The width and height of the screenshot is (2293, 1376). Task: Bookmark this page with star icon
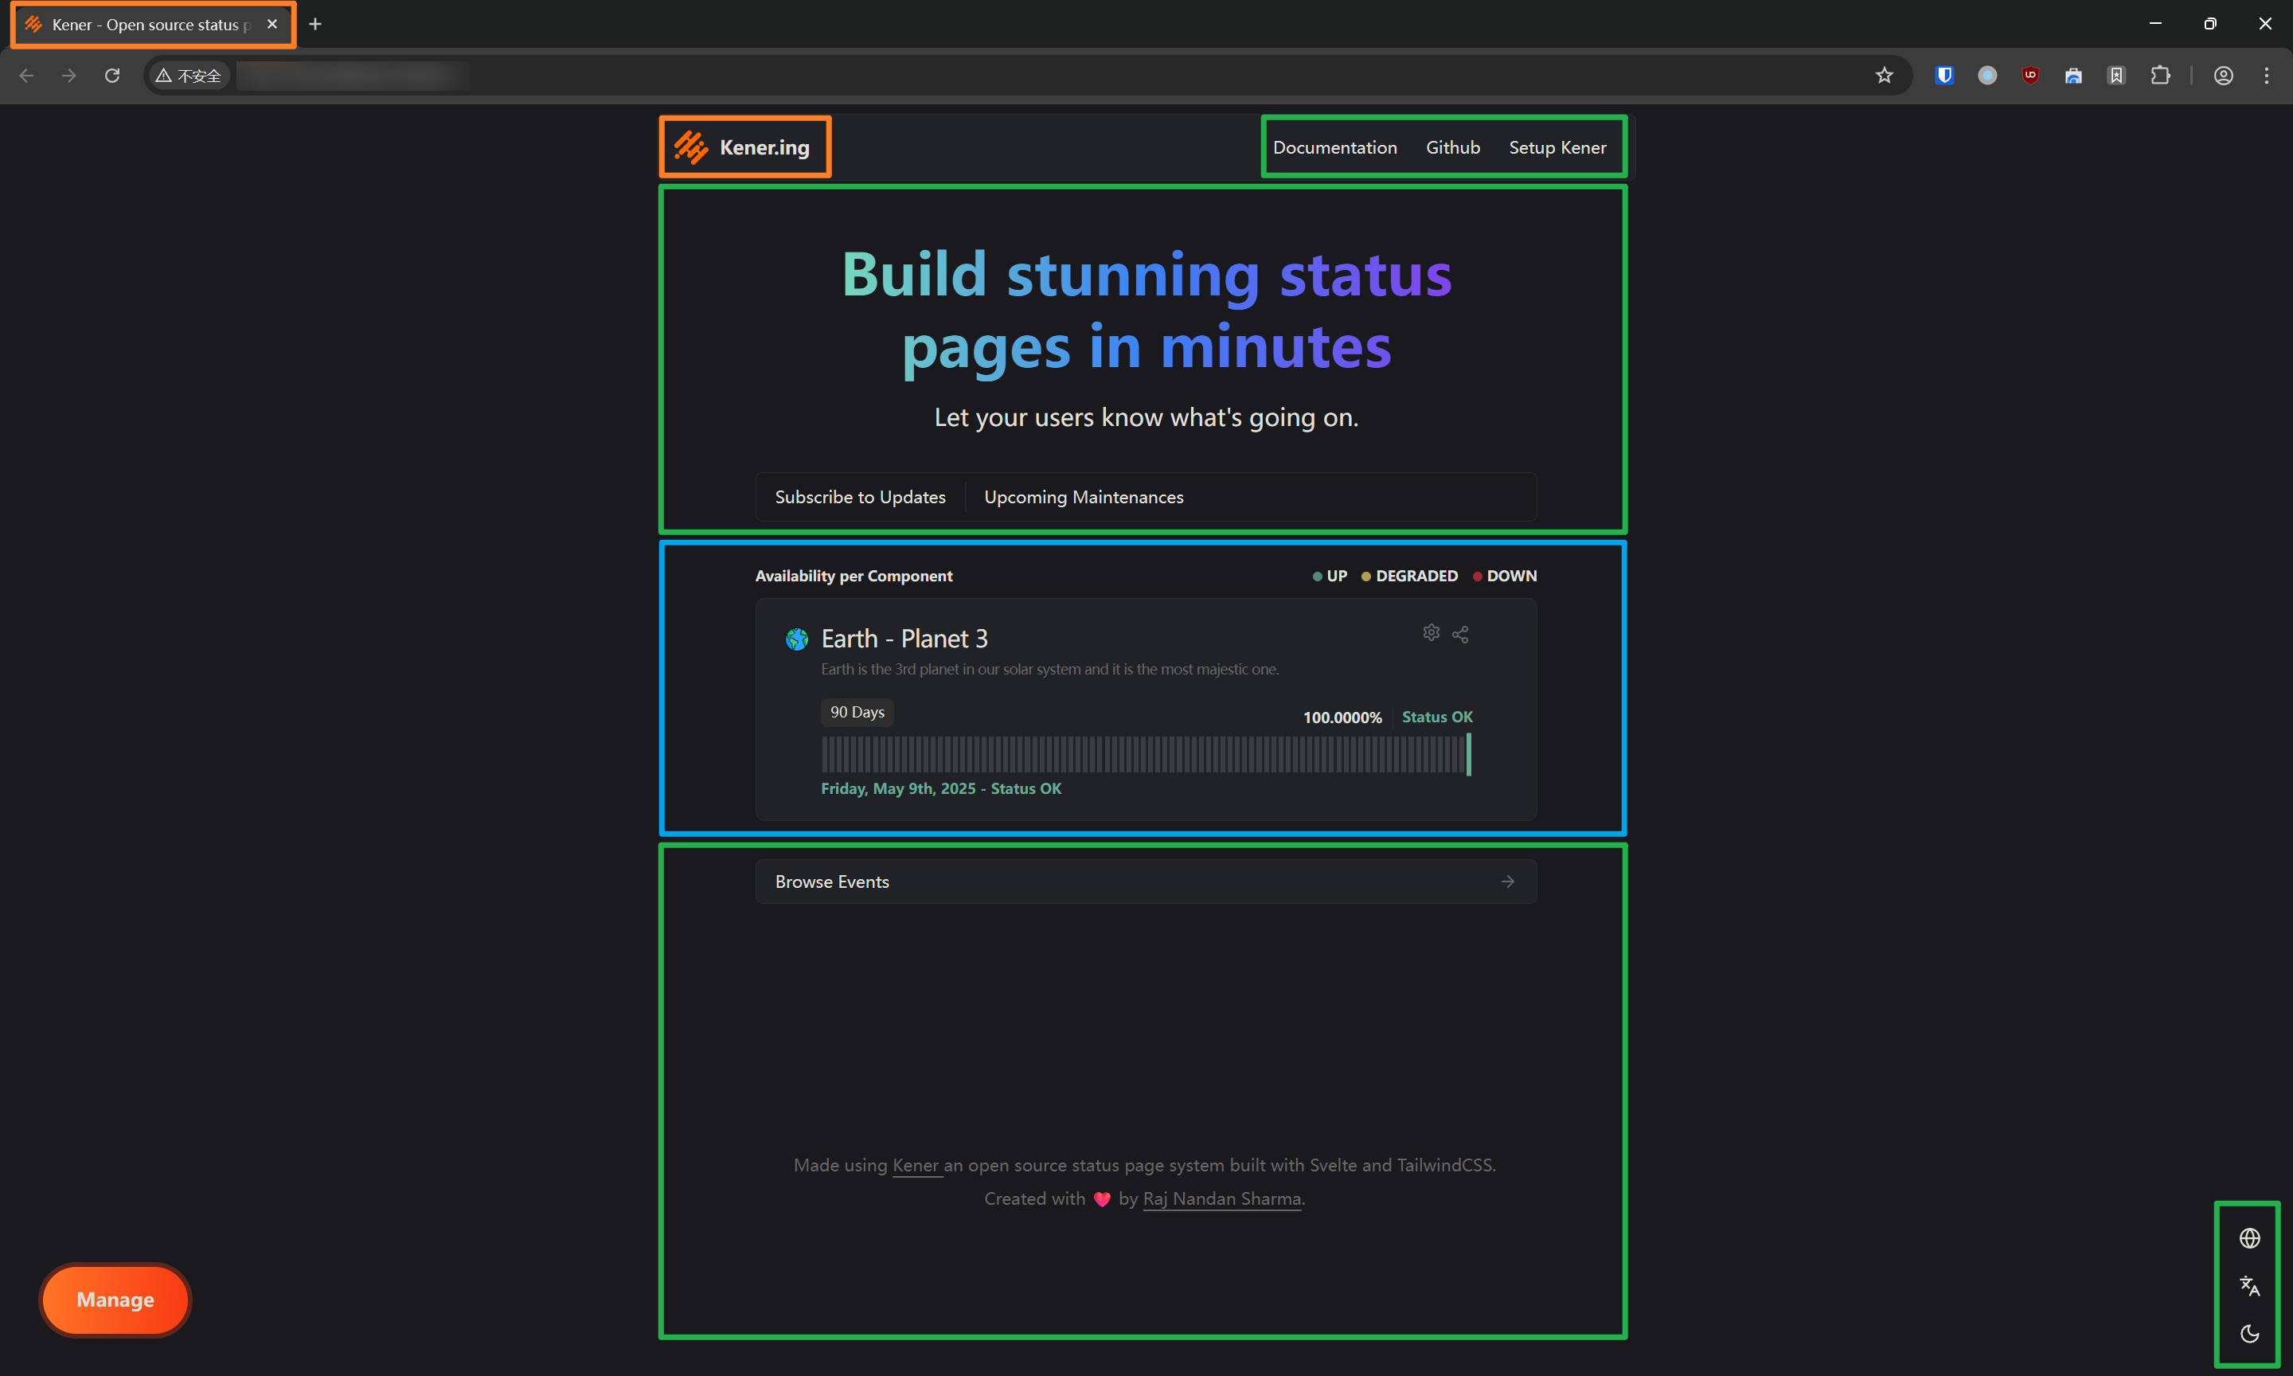click(1885, 75)
